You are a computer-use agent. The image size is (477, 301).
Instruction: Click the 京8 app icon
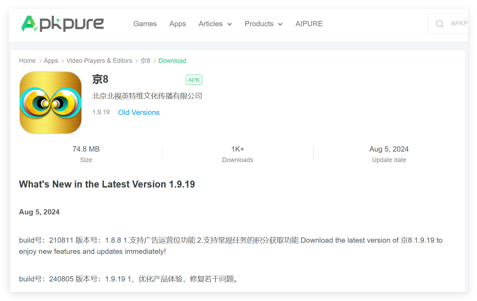pyautogui.click(x=51, y=103)
